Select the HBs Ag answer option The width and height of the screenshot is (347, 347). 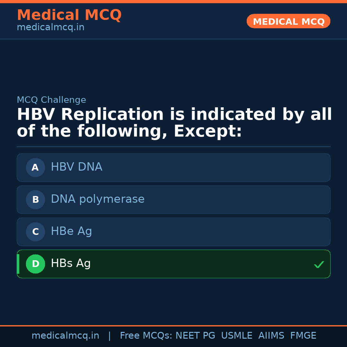(173, 264)
